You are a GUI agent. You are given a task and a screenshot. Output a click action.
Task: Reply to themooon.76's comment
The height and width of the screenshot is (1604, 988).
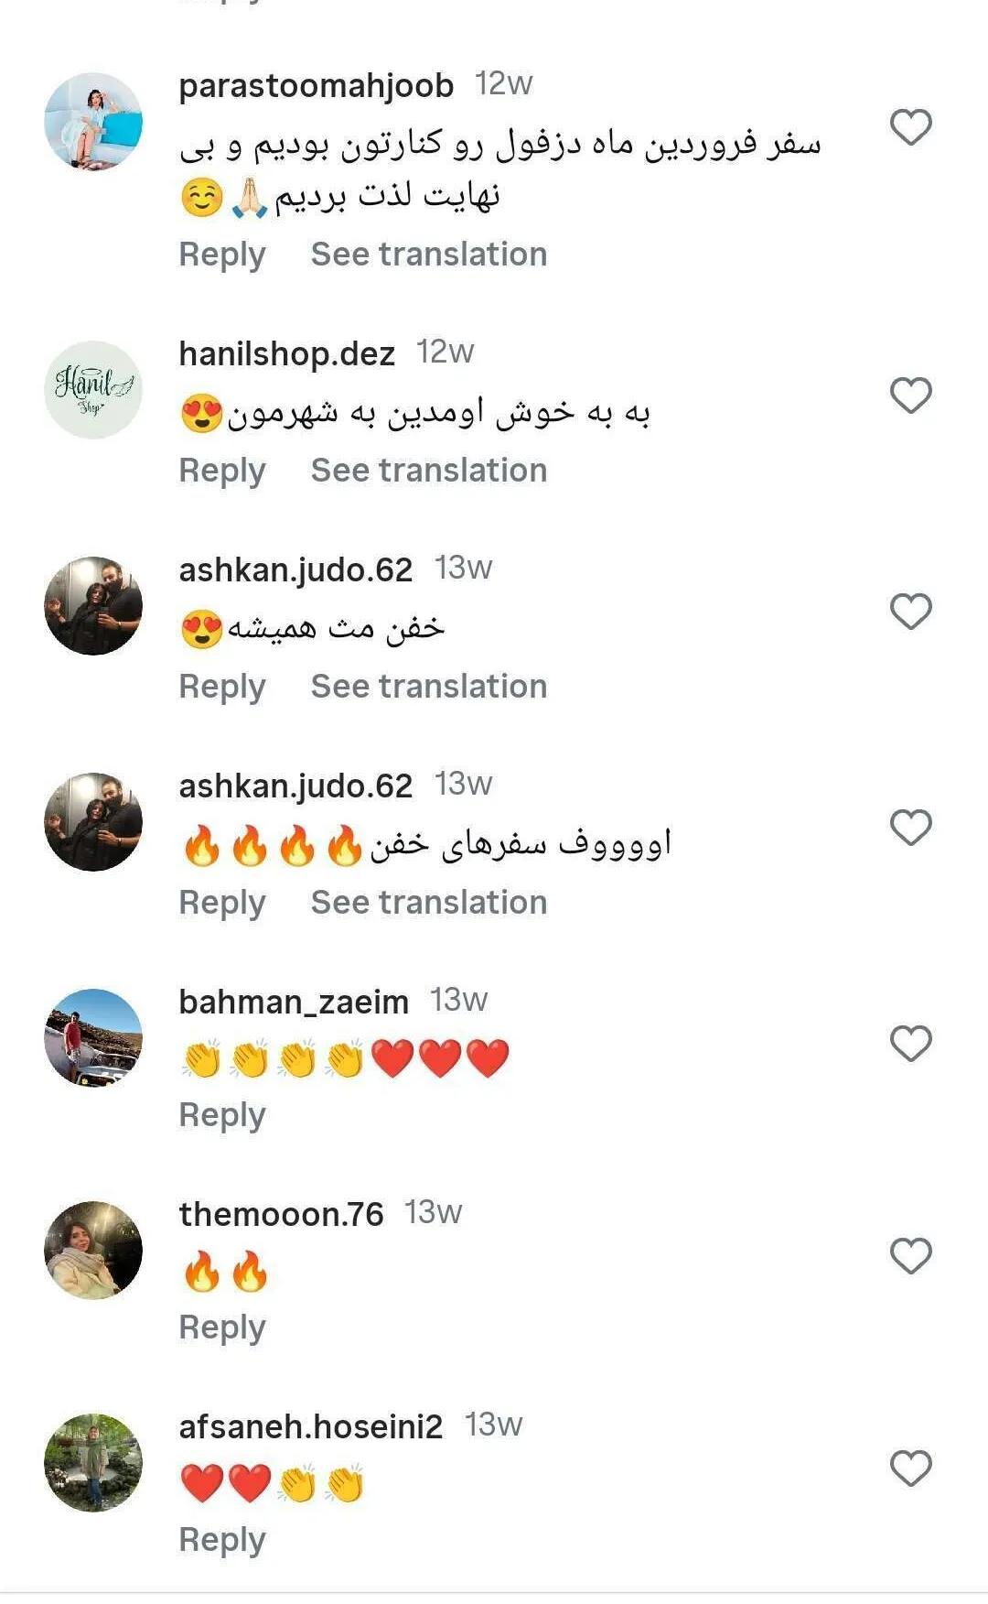(222, 1328)
